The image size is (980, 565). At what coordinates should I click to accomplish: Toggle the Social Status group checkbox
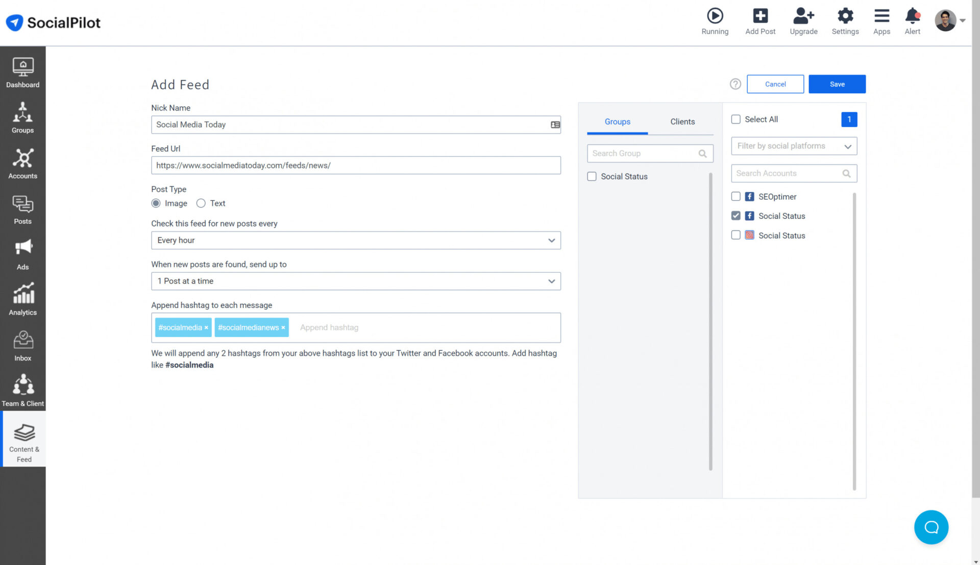592,176
